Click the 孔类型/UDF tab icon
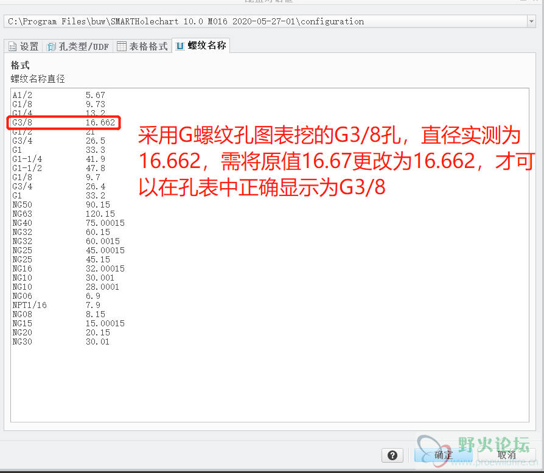 click(x=51, y=46)
